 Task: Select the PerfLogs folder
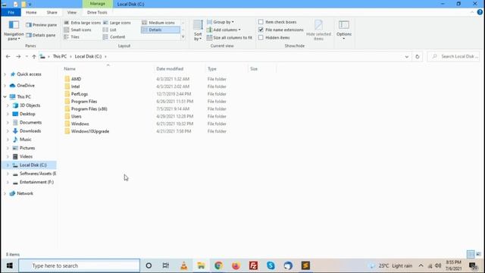pyautogui.click(x=79, y=94)
